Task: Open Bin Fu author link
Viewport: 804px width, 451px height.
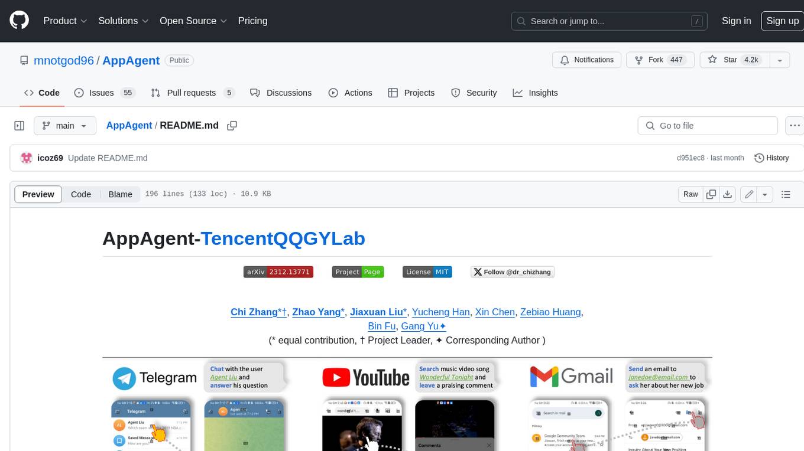Action: tap(382, 326)
